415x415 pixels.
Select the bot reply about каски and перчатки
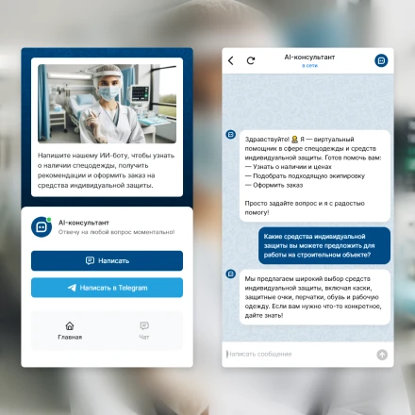(x=315, y=297)
